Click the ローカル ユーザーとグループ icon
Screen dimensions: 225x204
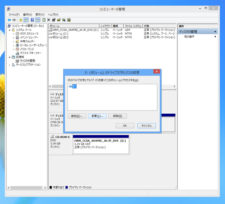17,45
